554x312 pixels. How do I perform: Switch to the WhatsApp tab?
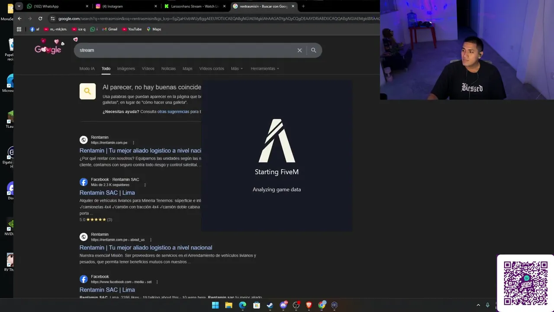[x=57, y=6]
